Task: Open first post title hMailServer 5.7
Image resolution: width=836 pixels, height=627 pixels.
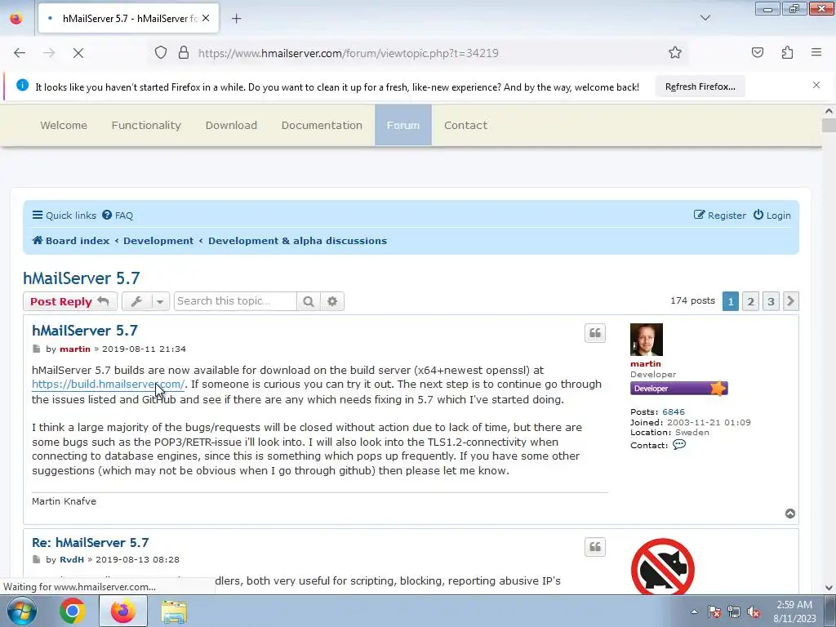Action: (x=85, y=331)
